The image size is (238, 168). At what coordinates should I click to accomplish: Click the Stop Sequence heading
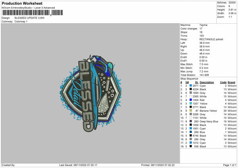coord(190,79)
